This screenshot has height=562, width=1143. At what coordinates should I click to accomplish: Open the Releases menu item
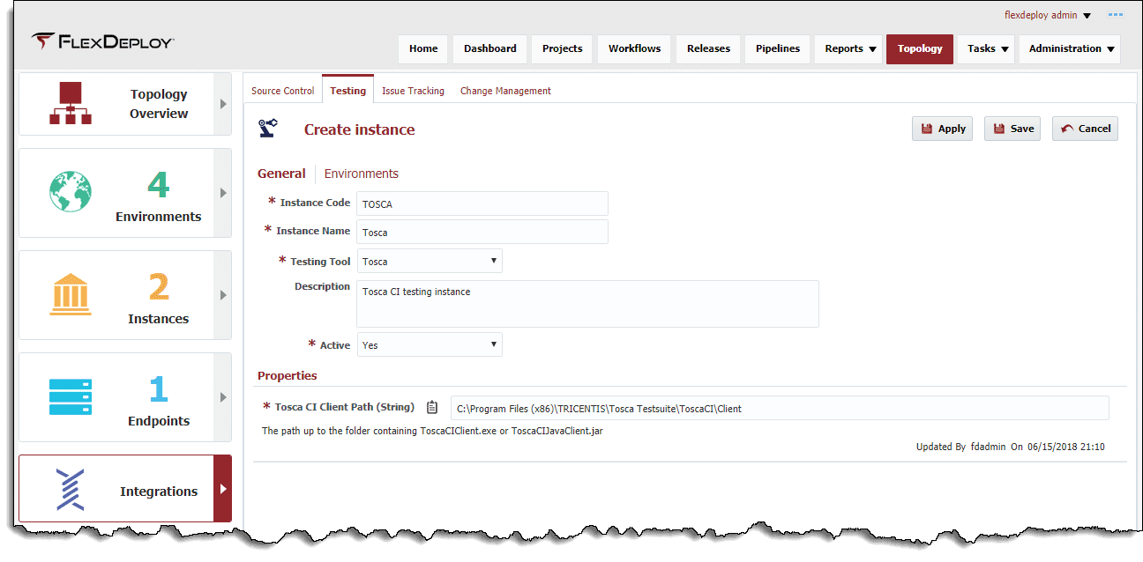pos(708,48)
